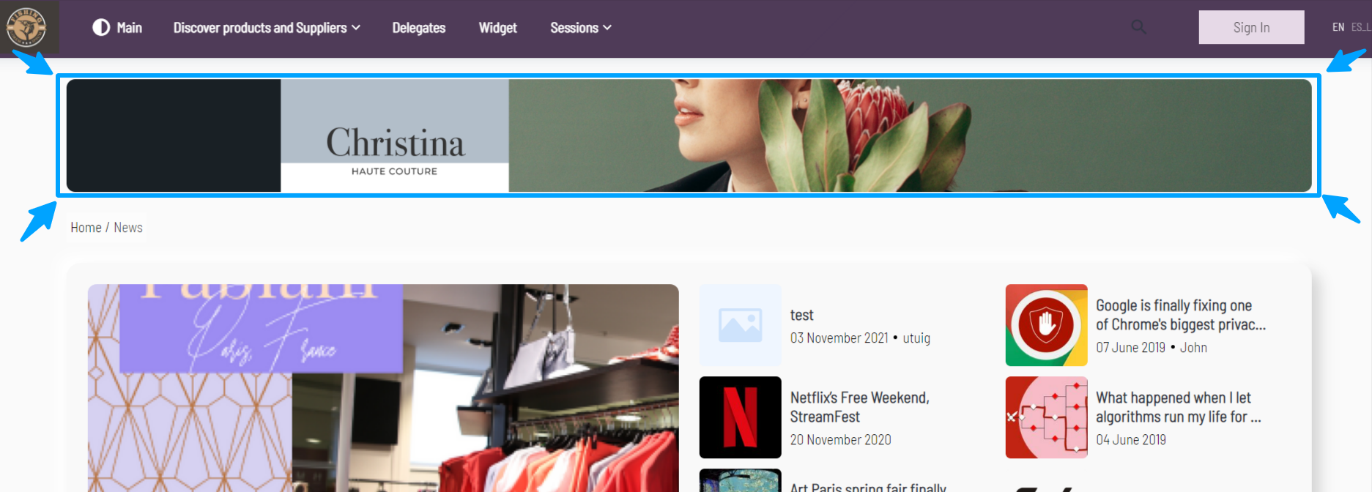This screenshot has height=492, width=1372.
Task: Open the featured fashion store image
Action: click(x=383, y=388)
